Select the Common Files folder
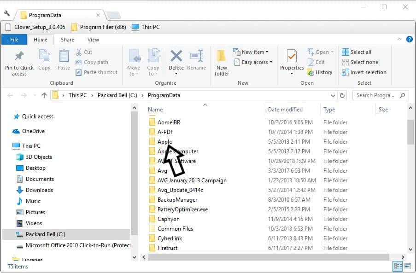Viewport: 416px width, 273px height. pyautogui.click(x=171, y=229)
